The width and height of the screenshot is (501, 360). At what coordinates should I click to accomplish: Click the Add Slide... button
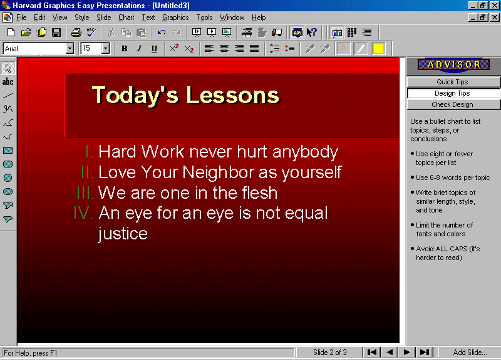470,352
